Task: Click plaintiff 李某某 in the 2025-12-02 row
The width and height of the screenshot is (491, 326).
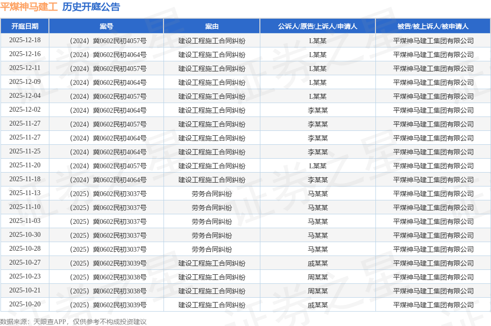Action: pyautogui.click(x=317, y=110)
